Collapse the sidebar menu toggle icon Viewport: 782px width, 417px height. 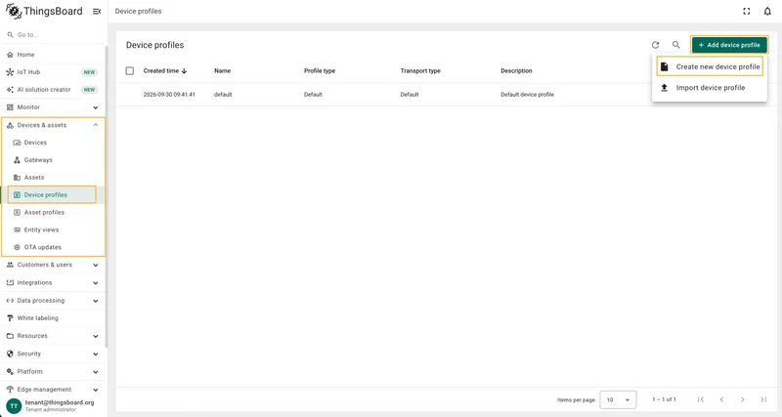point(97,12)
